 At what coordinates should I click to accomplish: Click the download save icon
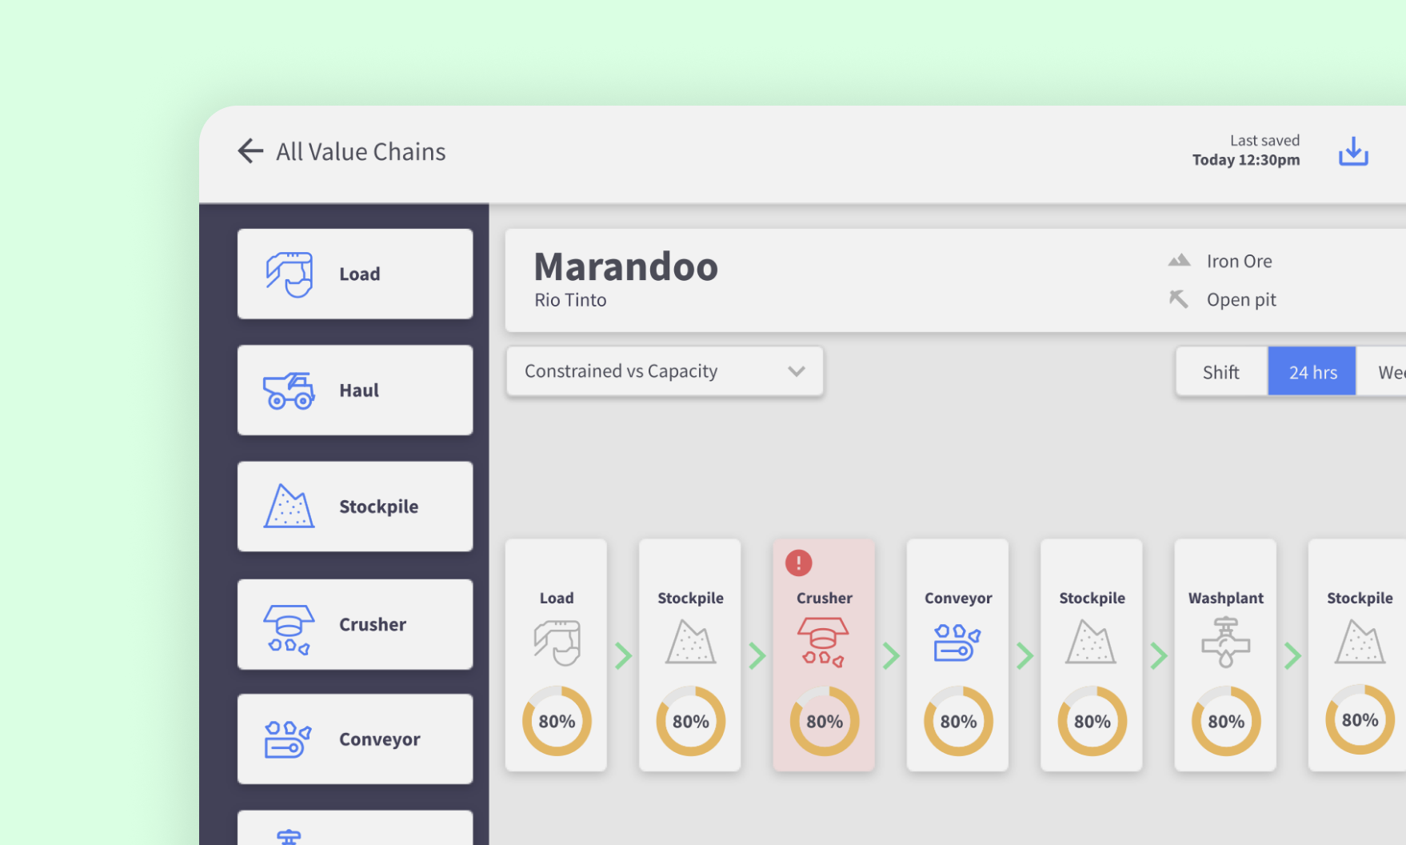tap(1353, 151)
